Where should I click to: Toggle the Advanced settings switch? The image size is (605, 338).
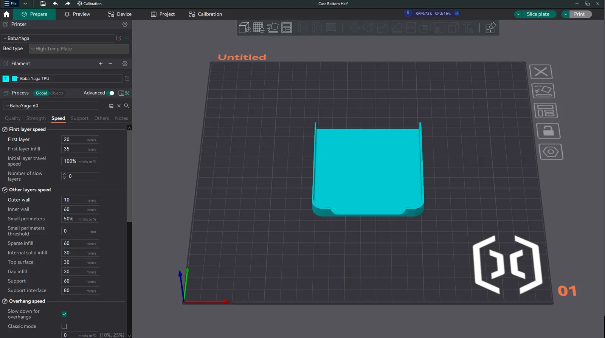[110, 93]
